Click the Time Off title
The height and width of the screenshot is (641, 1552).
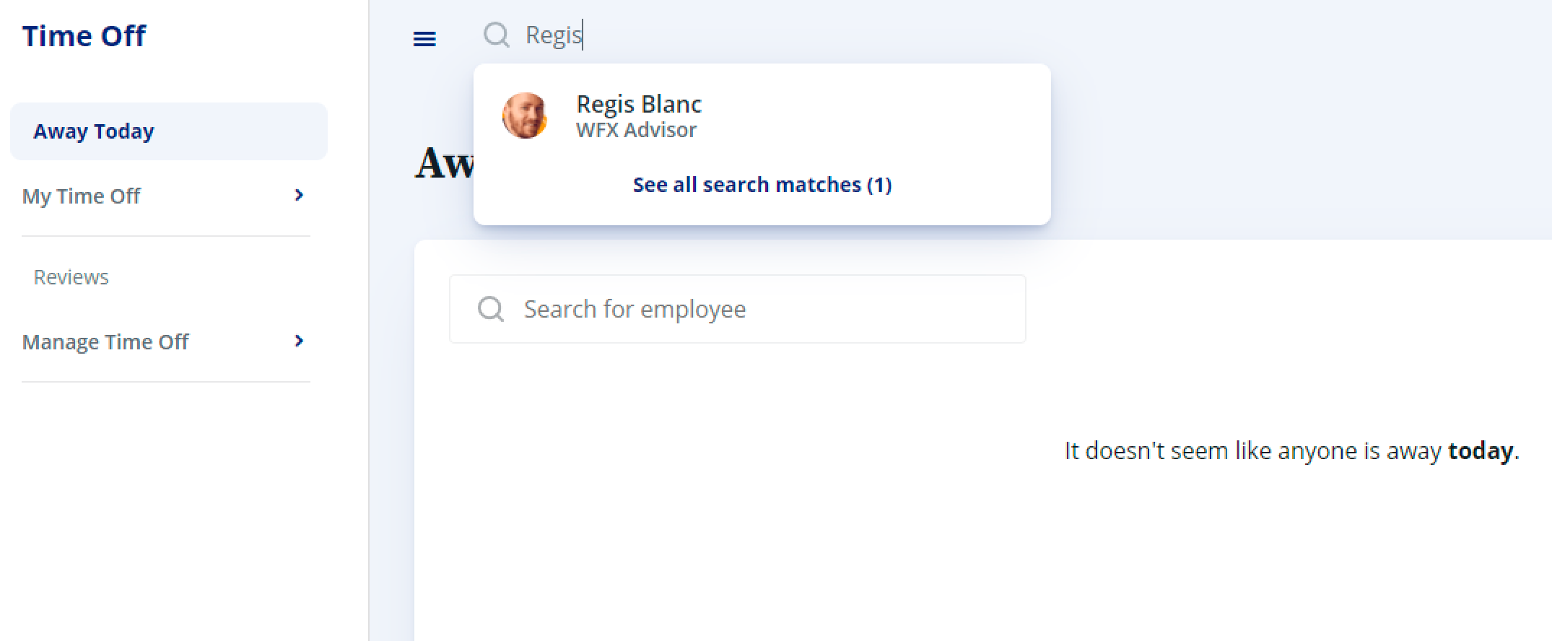pos(84,36)
